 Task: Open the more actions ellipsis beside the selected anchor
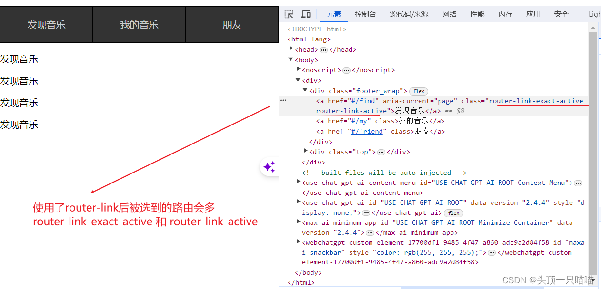point(283,100)
